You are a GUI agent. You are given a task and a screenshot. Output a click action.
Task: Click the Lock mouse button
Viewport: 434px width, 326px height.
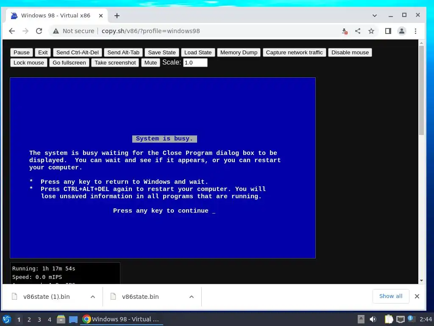click(29, 63)
